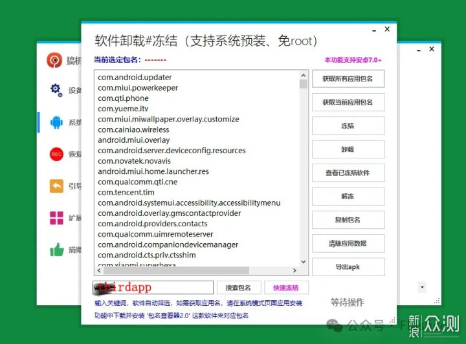
Task: Click the list's scroll up arrow
Action: pyautogui.click(x=303, y=76)
